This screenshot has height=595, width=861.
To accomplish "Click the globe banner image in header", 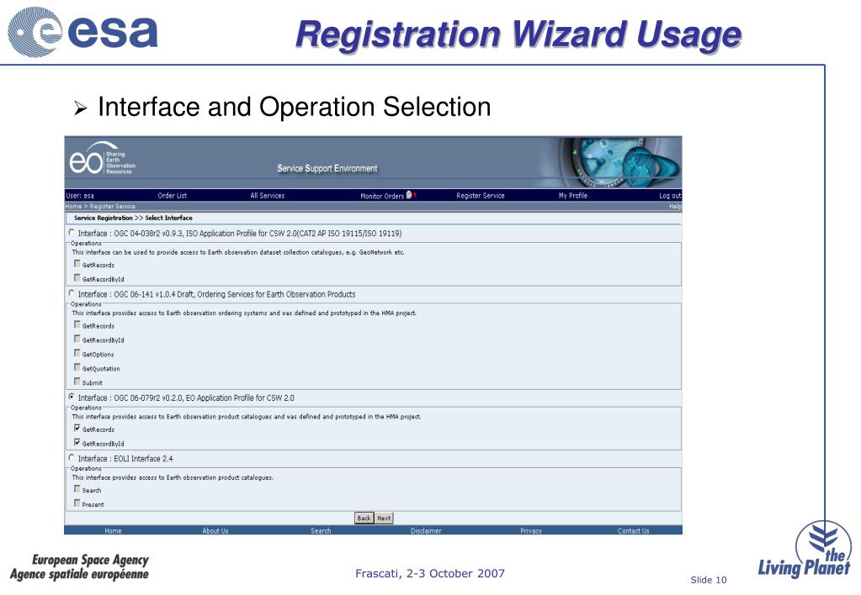I will [x=619, y=162].
